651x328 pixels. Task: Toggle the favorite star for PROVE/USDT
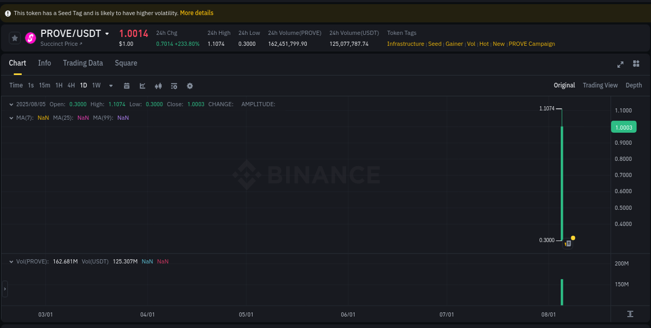point(14,38)
